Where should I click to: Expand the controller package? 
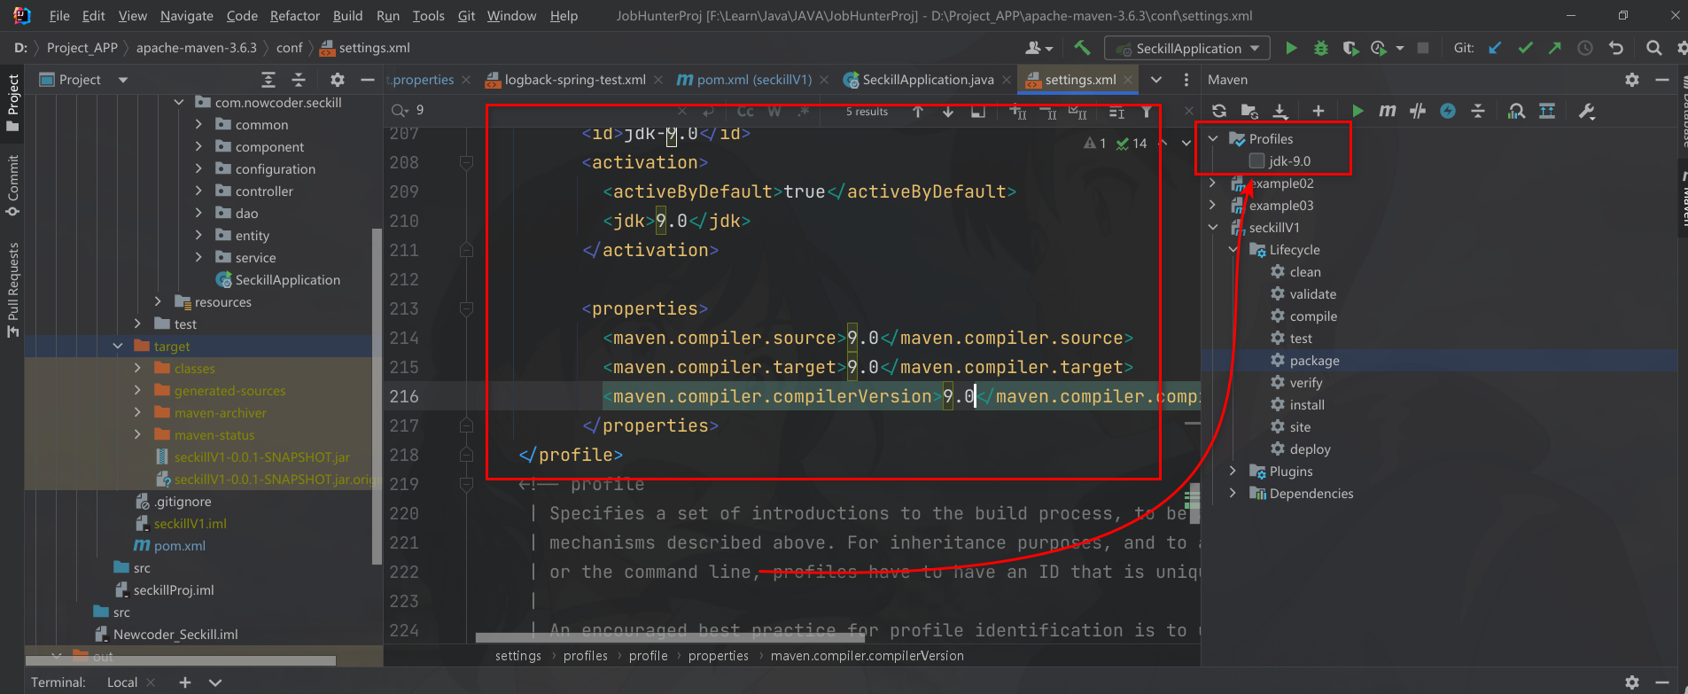click(198, 191)
